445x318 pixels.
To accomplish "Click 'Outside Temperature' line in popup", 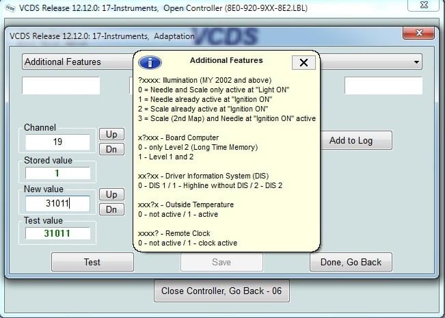I will click(x=186, y=204).
